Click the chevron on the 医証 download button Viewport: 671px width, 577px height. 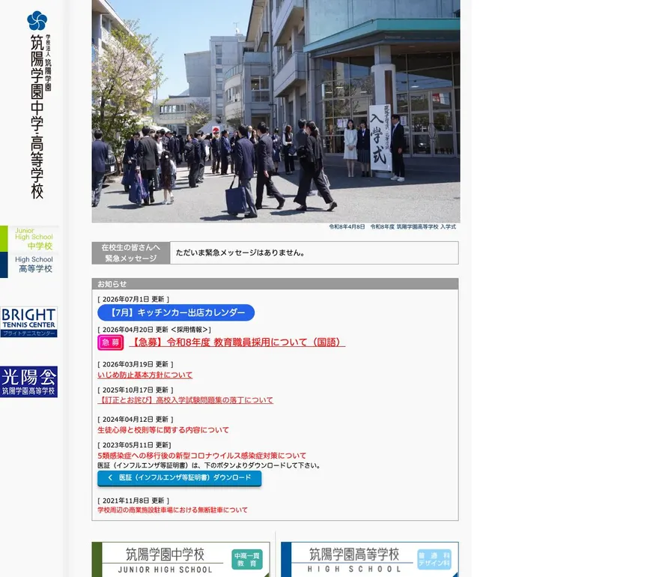(110, 477)
